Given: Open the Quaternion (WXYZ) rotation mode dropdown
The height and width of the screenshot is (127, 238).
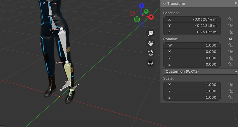Looking at the screenshot, I should point(200,71).
